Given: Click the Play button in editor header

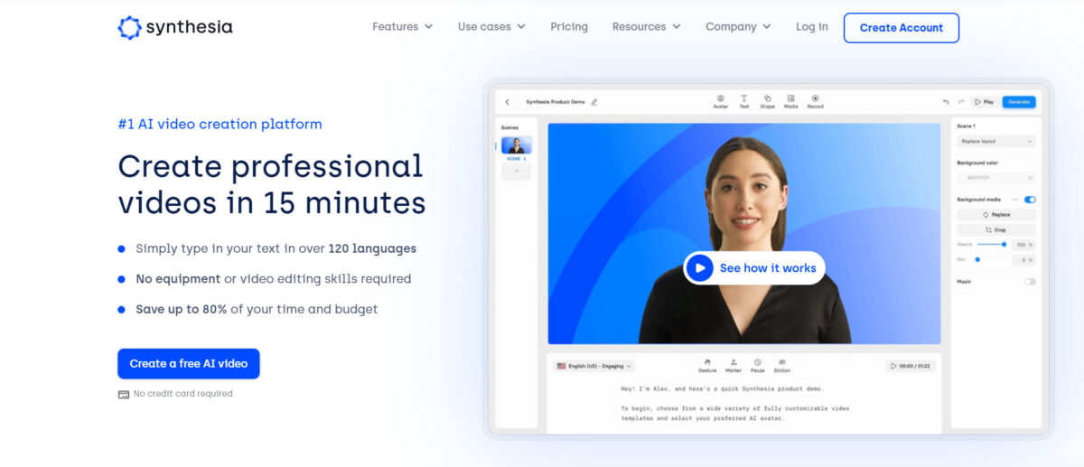Looking at the screenshot, I should (985, 102).
